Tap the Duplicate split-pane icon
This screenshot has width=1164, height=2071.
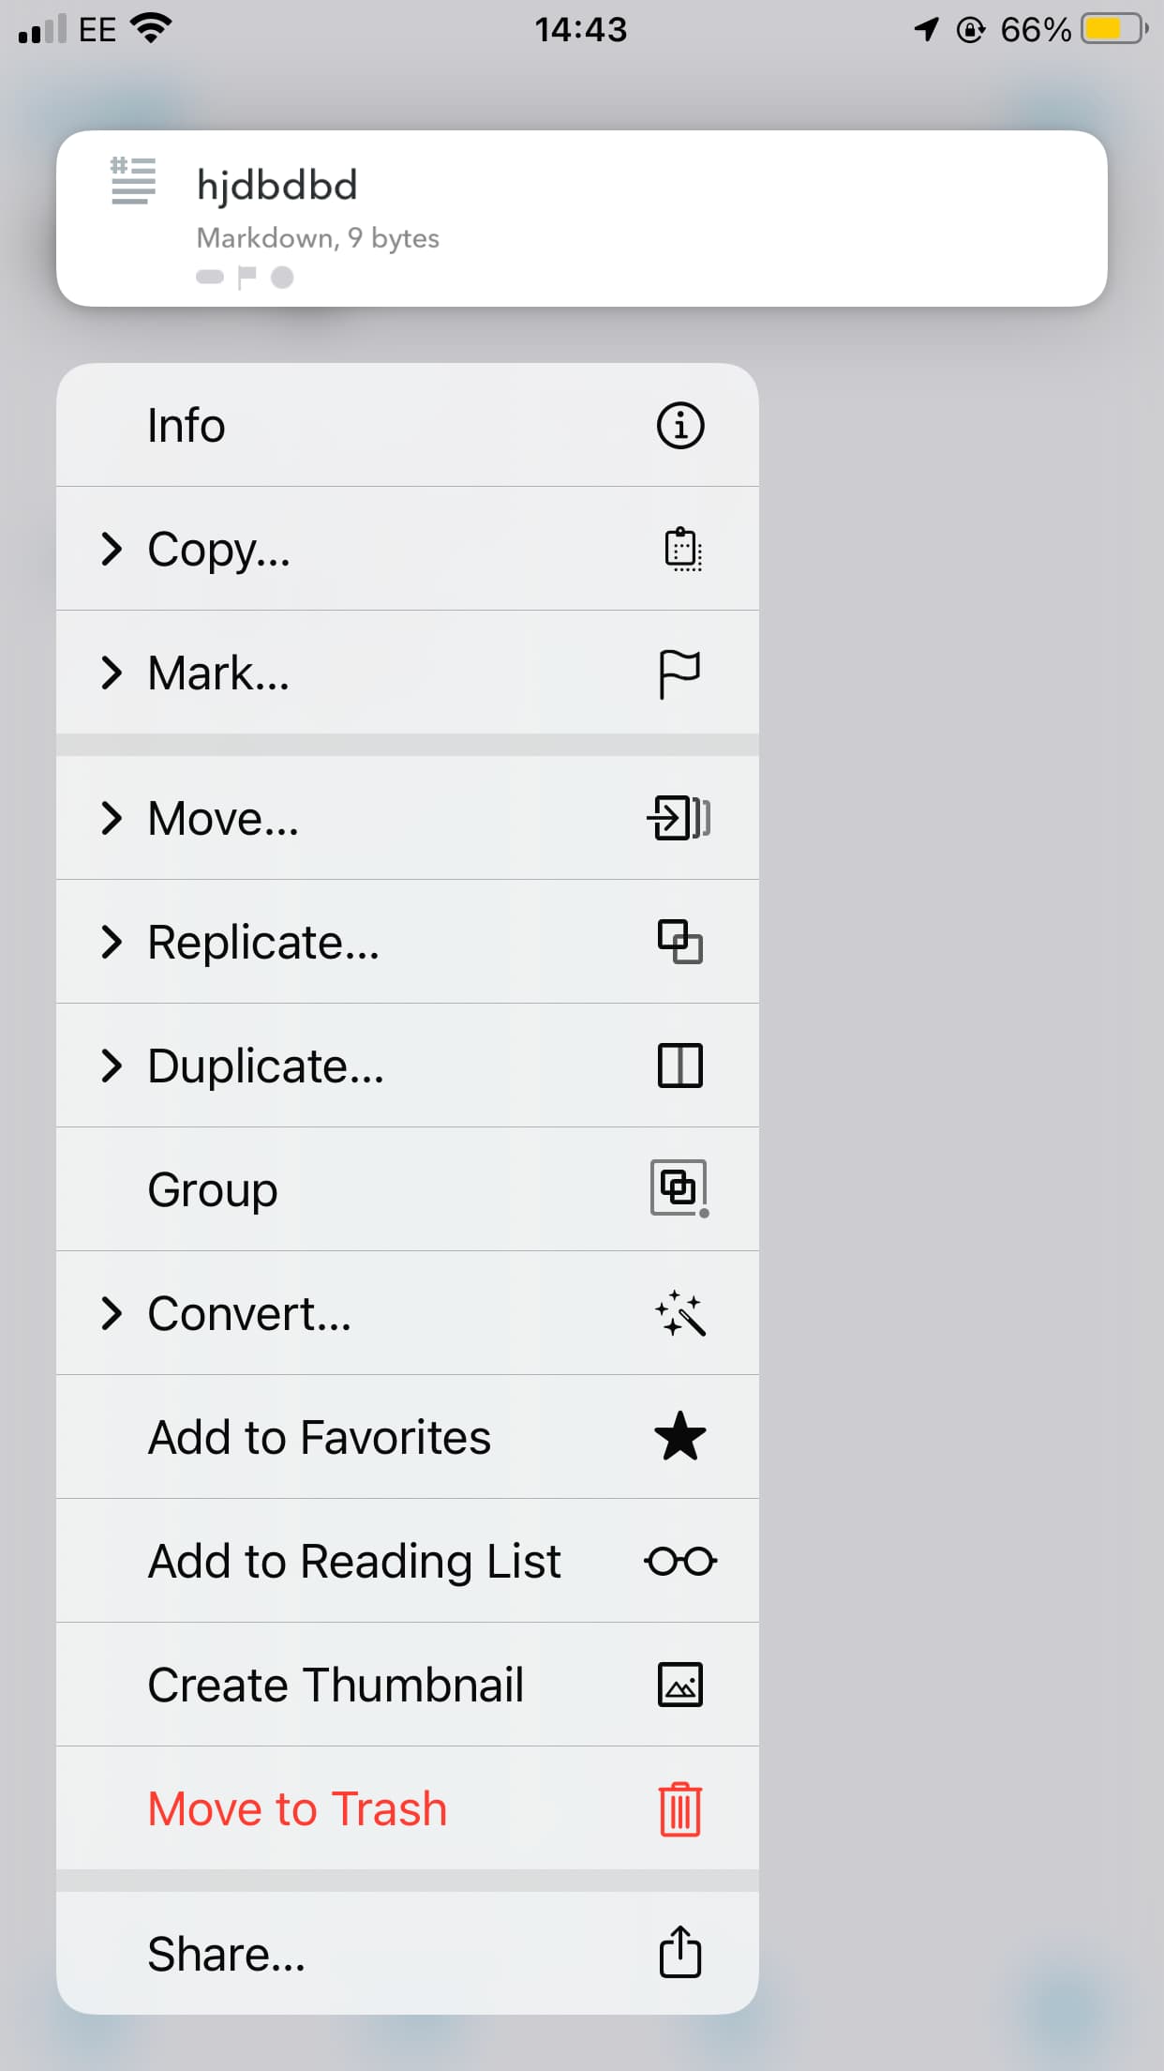679,1066
